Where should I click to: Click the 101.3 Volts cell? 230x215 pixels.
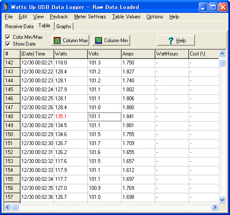point(105,63)
